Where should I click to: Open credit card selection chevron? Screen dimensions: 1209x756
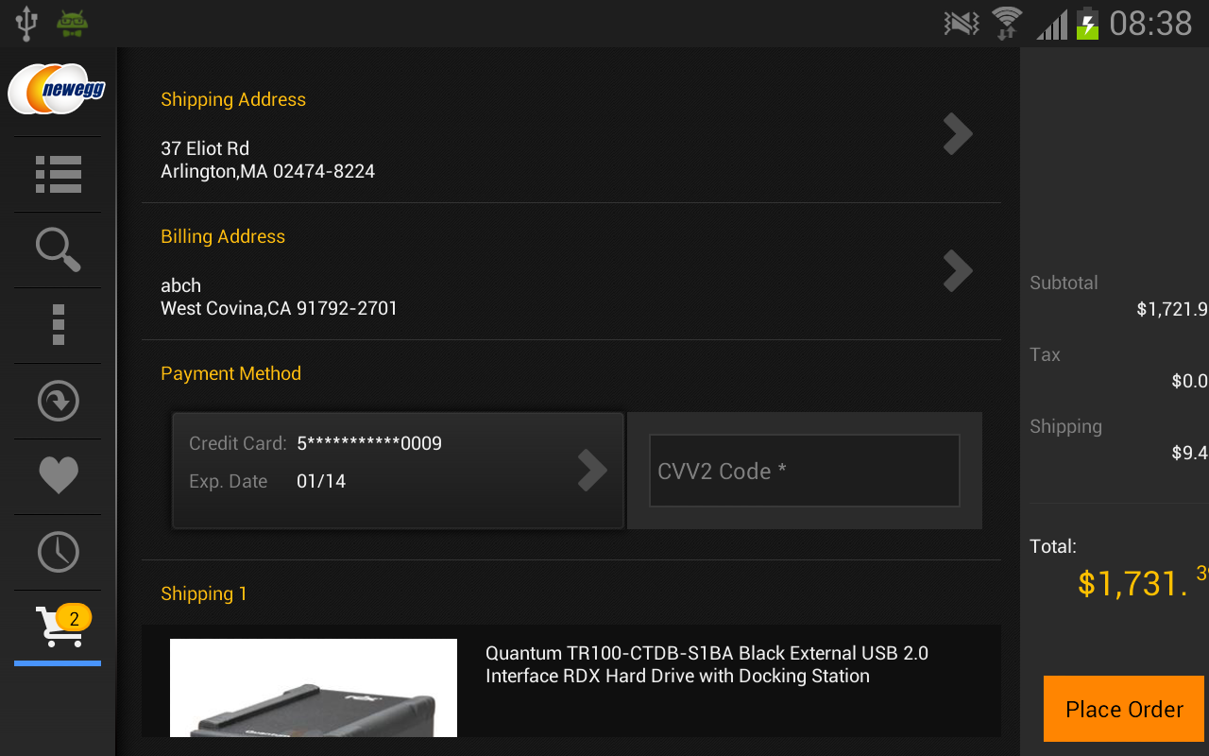click(x=592, y=470)
